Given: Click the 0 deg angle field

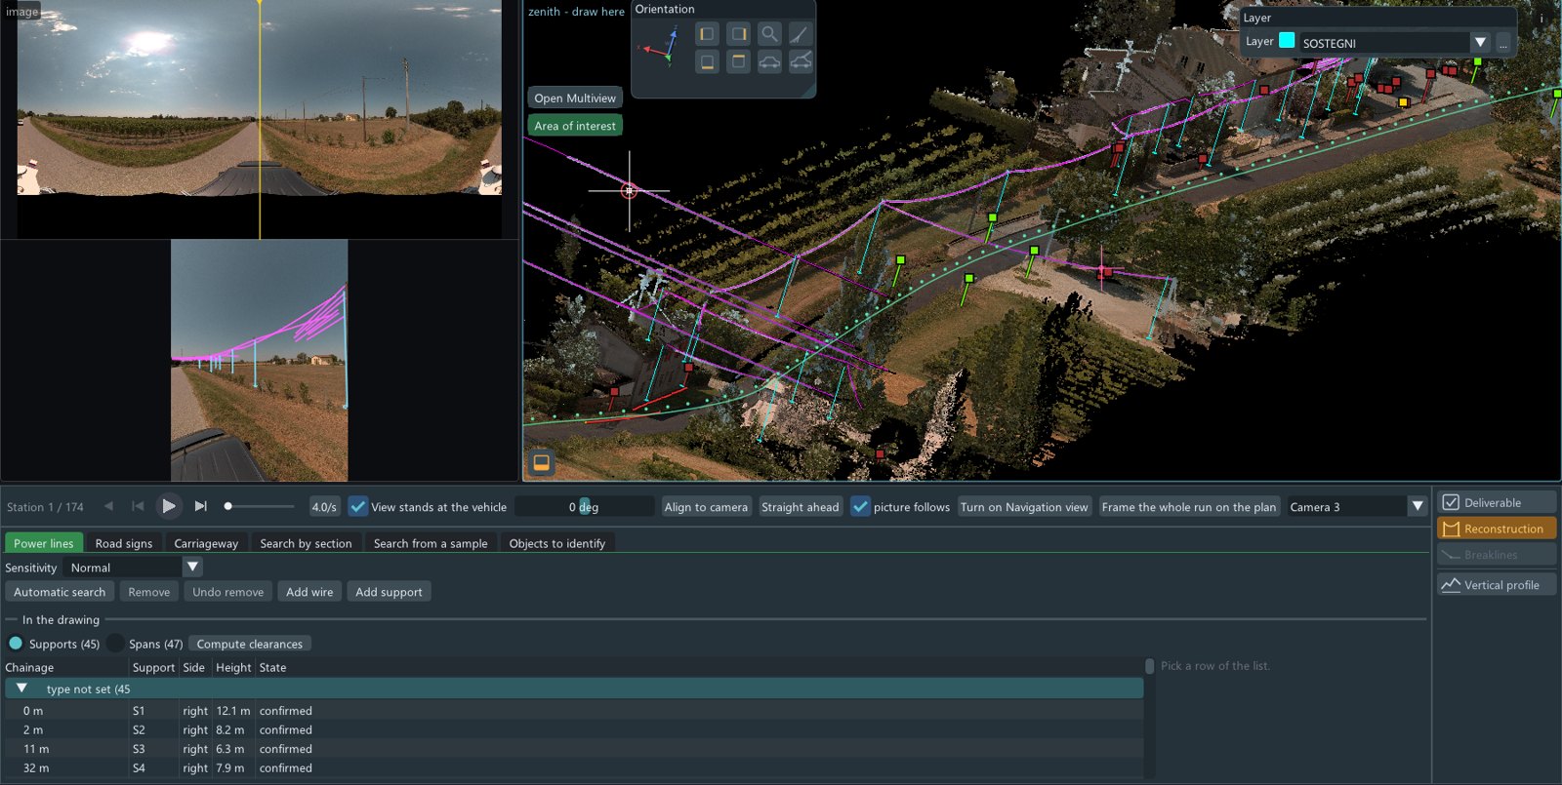Looking at the screenshot, I should point(584,506).
